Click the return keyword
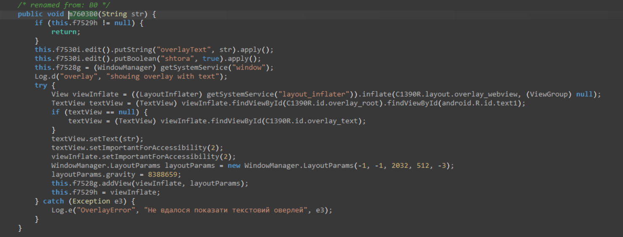The image size is (623, 237). pyautogui.click(x=64, y=32)
